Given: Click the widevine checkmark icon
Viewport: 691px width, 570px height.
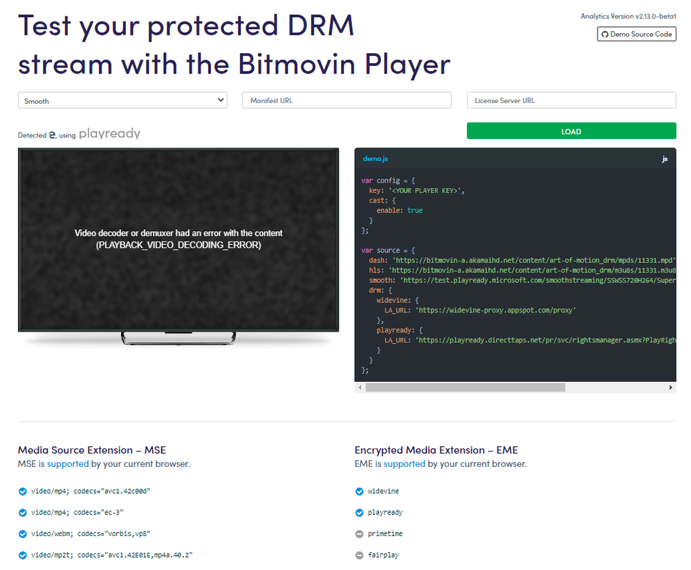Looking at the screenshot, I should click(359, 492).
